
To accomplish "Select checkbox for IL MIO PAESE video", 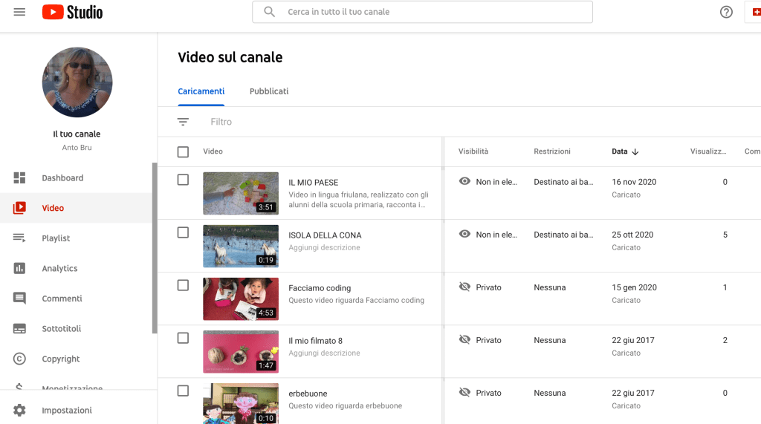I will click(183, 180).
